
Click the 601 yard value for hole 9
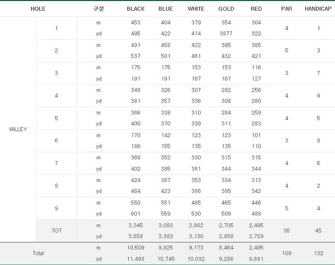tap(136, 214)
